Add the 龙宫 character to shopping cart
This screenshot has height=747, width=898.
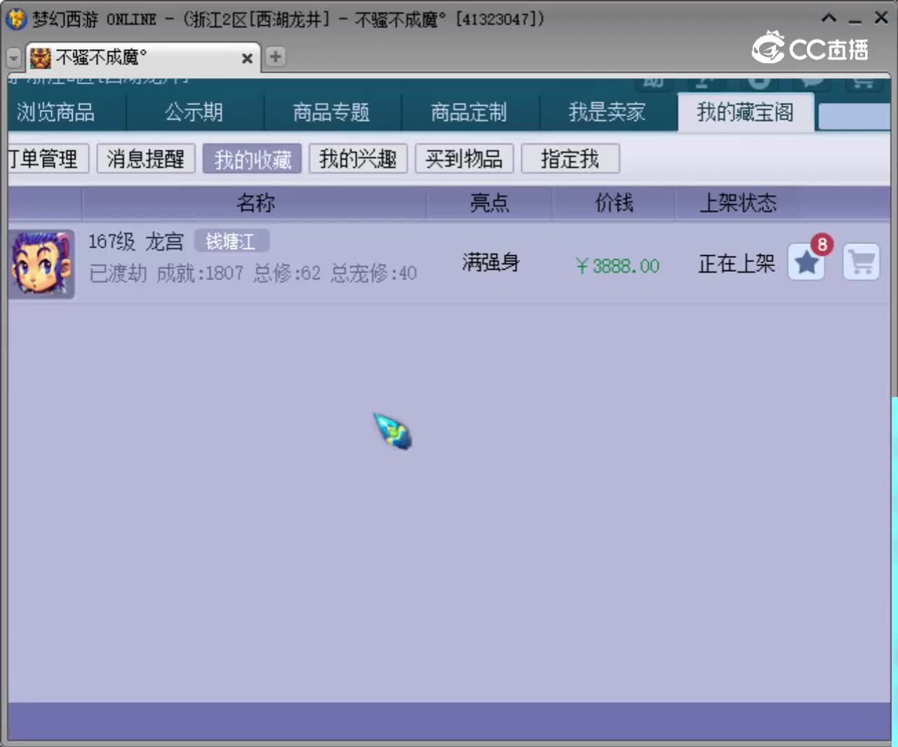[861, 262]
